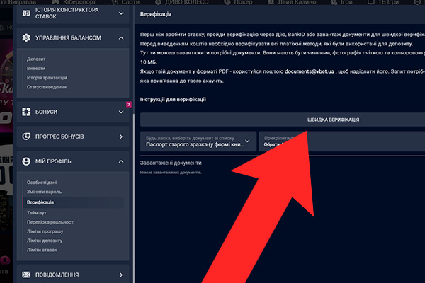Viewport: 425px width, 283px height.
Task: Open the document type dropdown
Action: click(198, 139)
